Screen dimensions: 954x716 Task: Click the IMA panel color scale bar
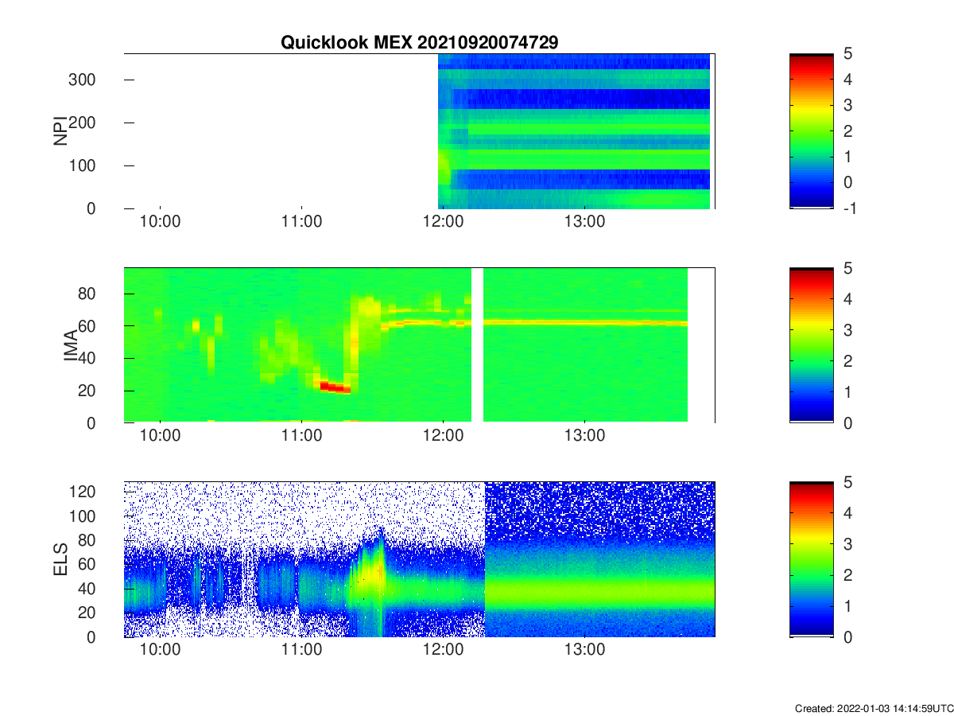coord(812,346)
